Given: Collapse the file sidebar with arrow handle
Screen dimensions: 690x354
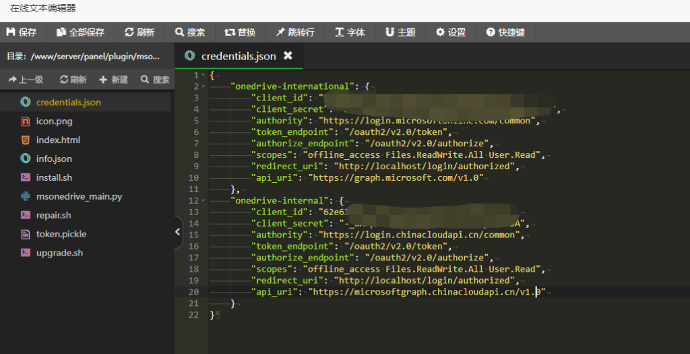Looking at the screenshot, I should pos(177,232).
